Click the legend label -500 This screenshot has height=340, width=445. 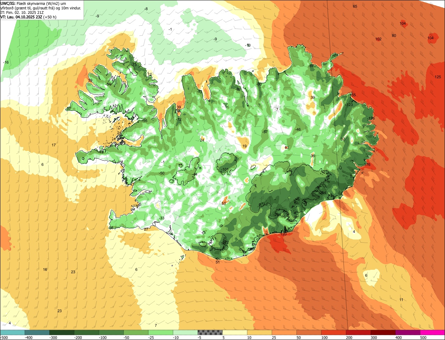click(3, 338)
